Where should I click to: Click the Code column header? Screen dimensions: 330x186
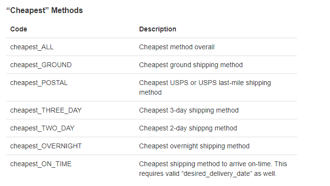(18, 29)
